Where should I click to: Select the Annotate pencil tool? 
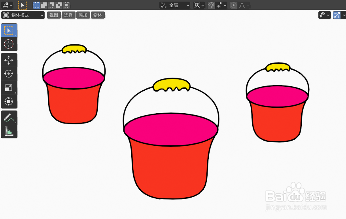pos(9,118)
